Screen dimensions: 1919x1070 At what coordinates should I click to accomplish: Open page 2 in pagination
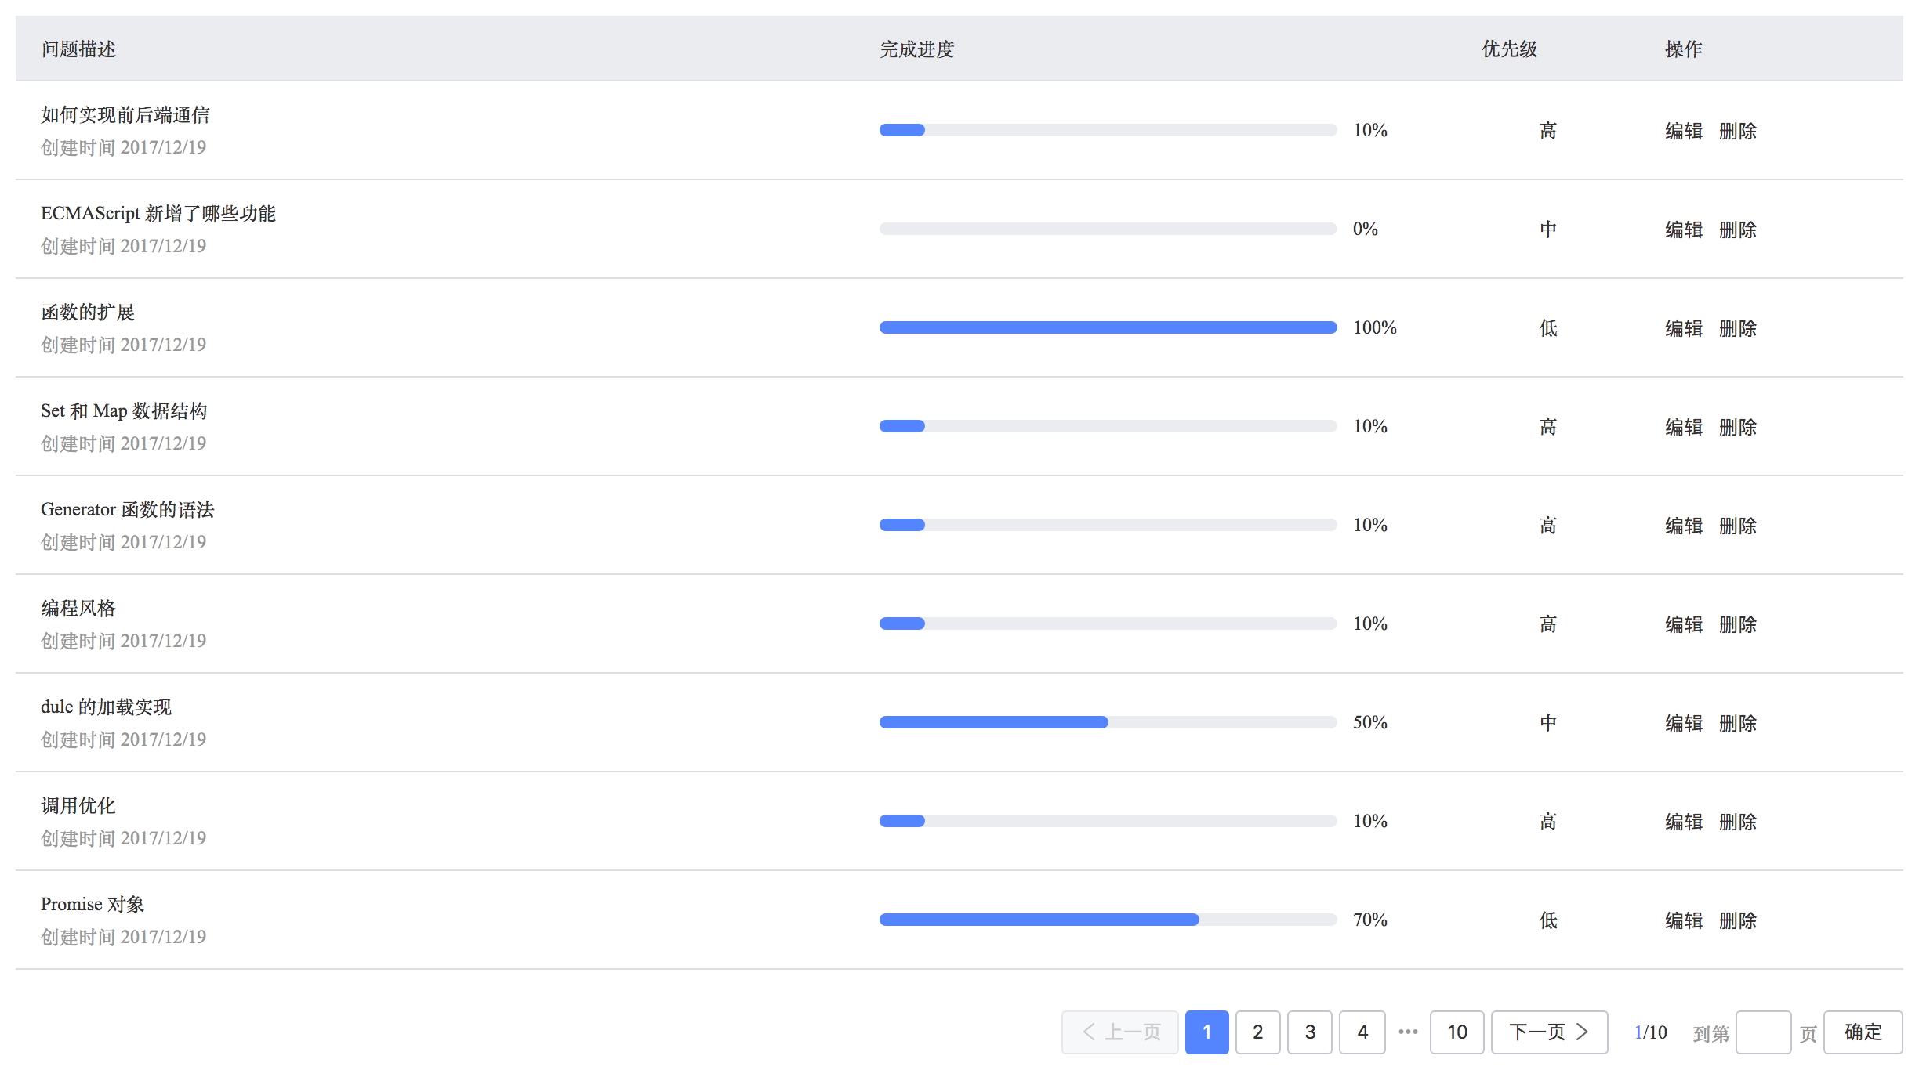coord(1257,1032)
